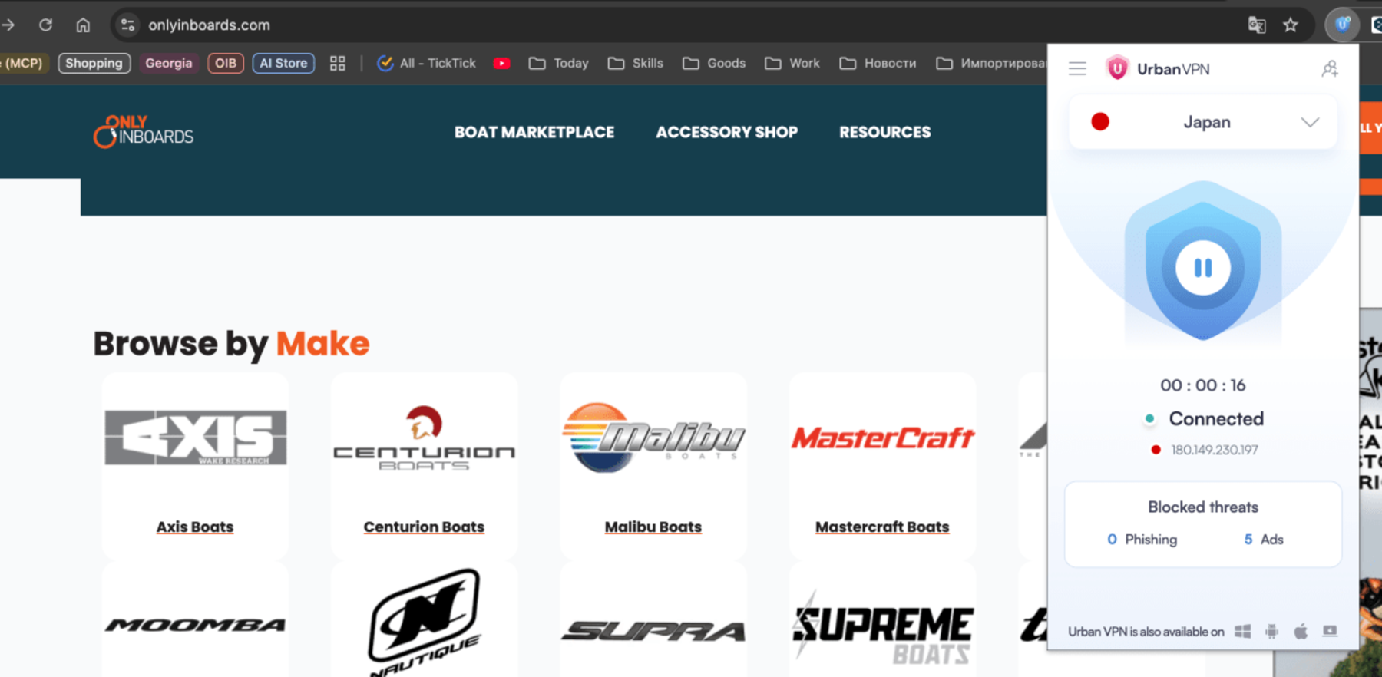Select the Georgia bookmark group
This screenshot has width=1382, height=677.
[169, 64]
